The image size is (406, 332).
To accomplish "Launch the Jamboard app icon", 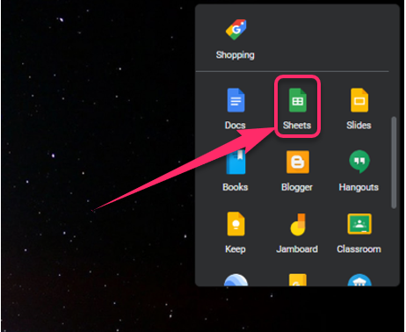I will 298,225.
